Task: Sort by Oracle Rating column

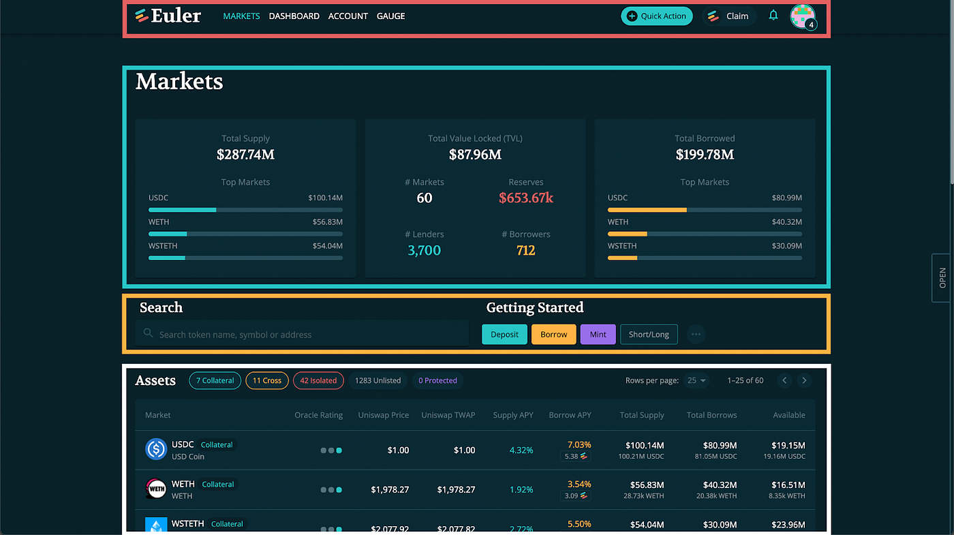Action: [318, 415]
